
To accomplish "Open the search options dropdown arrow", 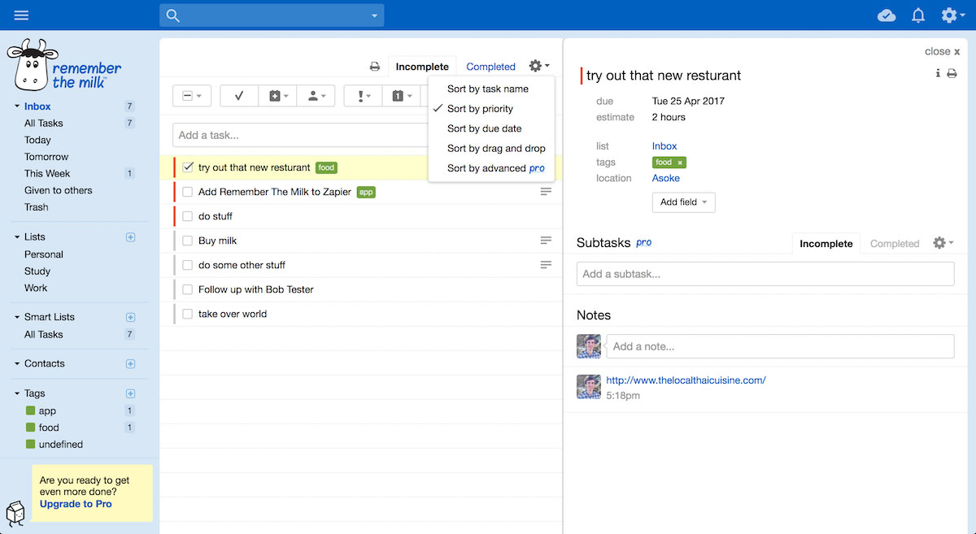I will [374, 15].
